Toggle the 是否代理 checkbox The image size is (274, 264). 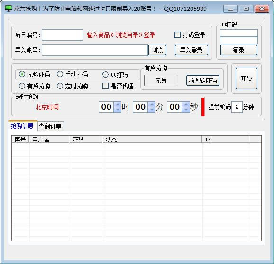pyautogui.click(x=105, y=86)
